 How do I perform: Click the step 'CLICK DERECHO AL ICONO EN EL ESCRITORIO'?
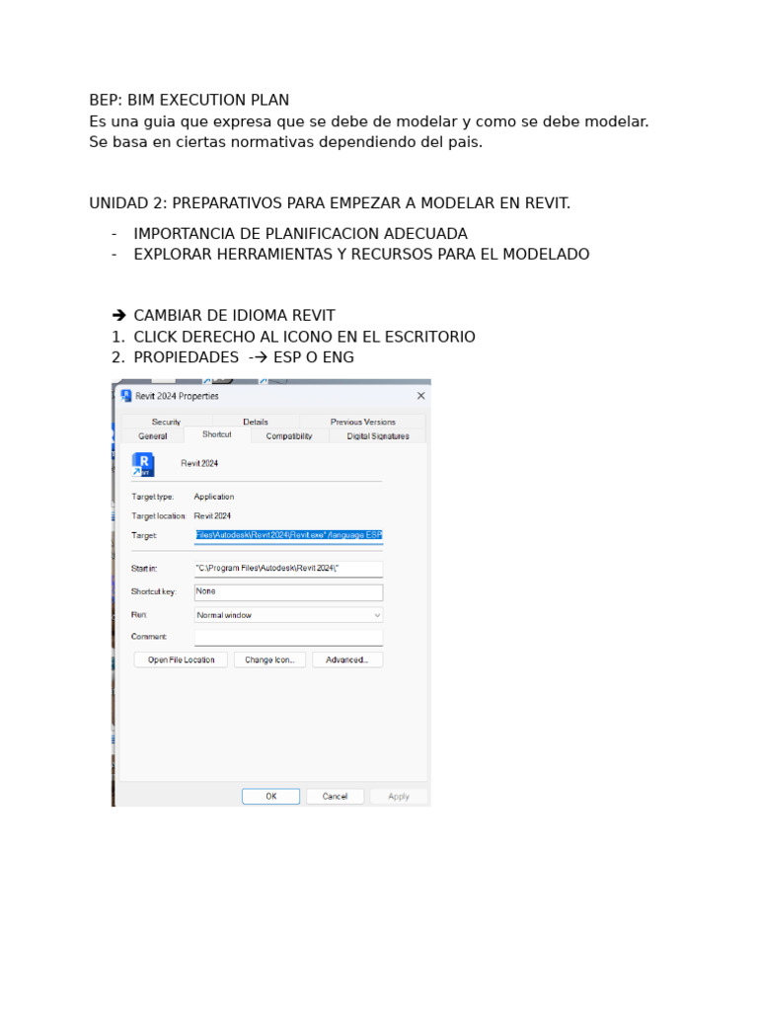[304, 337]
